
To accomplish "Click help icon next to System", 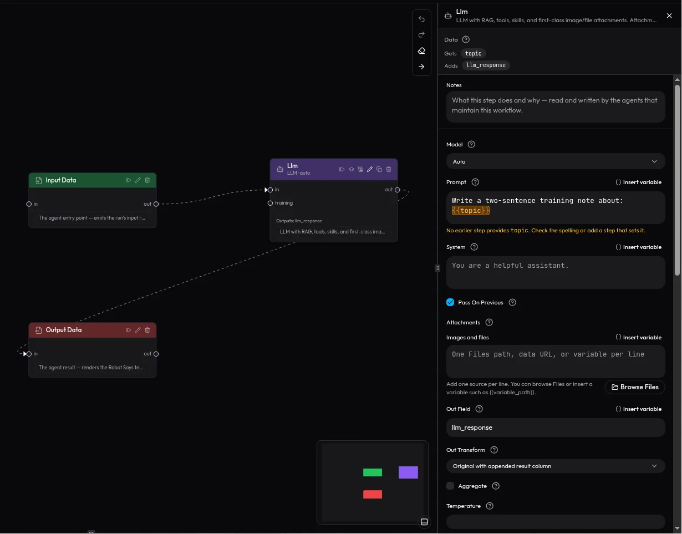I will coord(474,247).
